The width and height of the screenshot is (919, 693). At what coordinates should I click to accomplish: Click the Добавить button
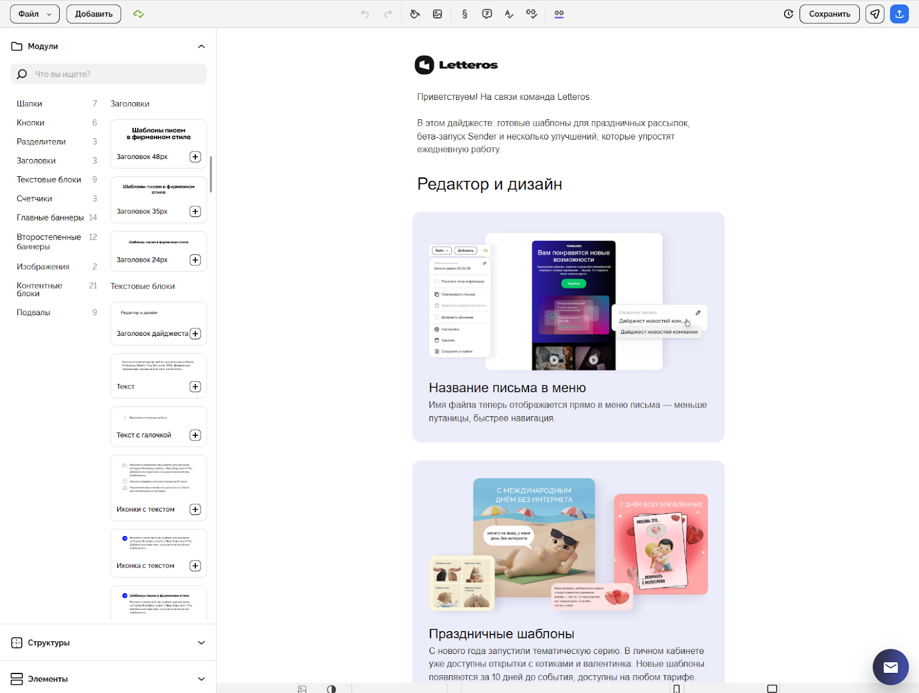94,14
